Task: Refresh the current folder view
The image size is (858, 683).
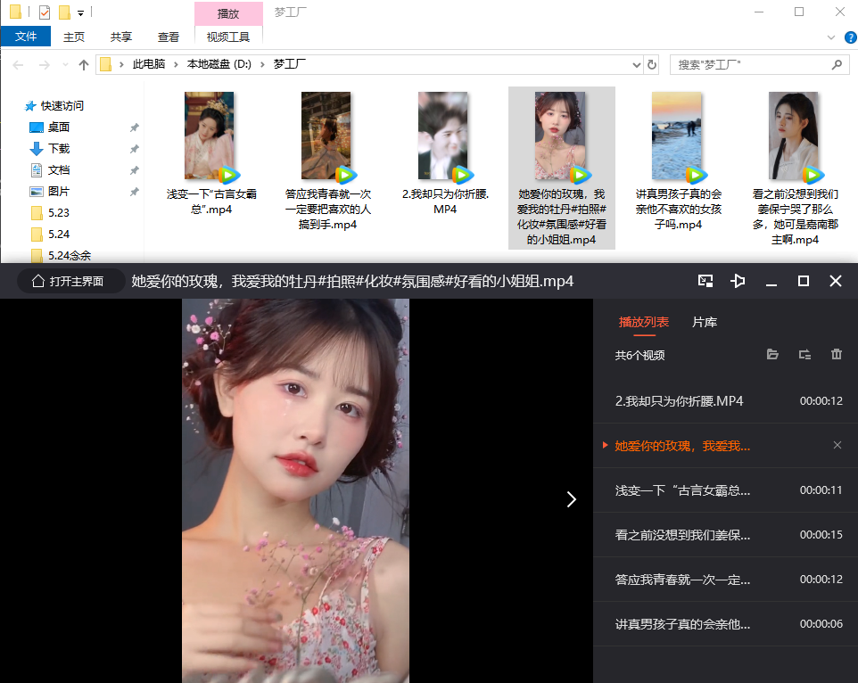Action: [652, 65]
